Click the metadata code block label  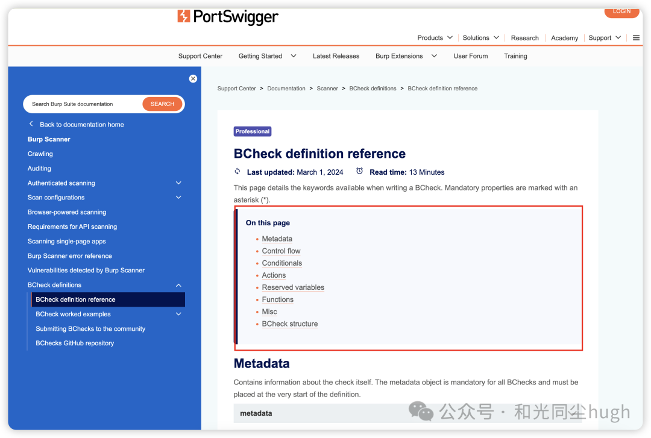tap(256, 413)
